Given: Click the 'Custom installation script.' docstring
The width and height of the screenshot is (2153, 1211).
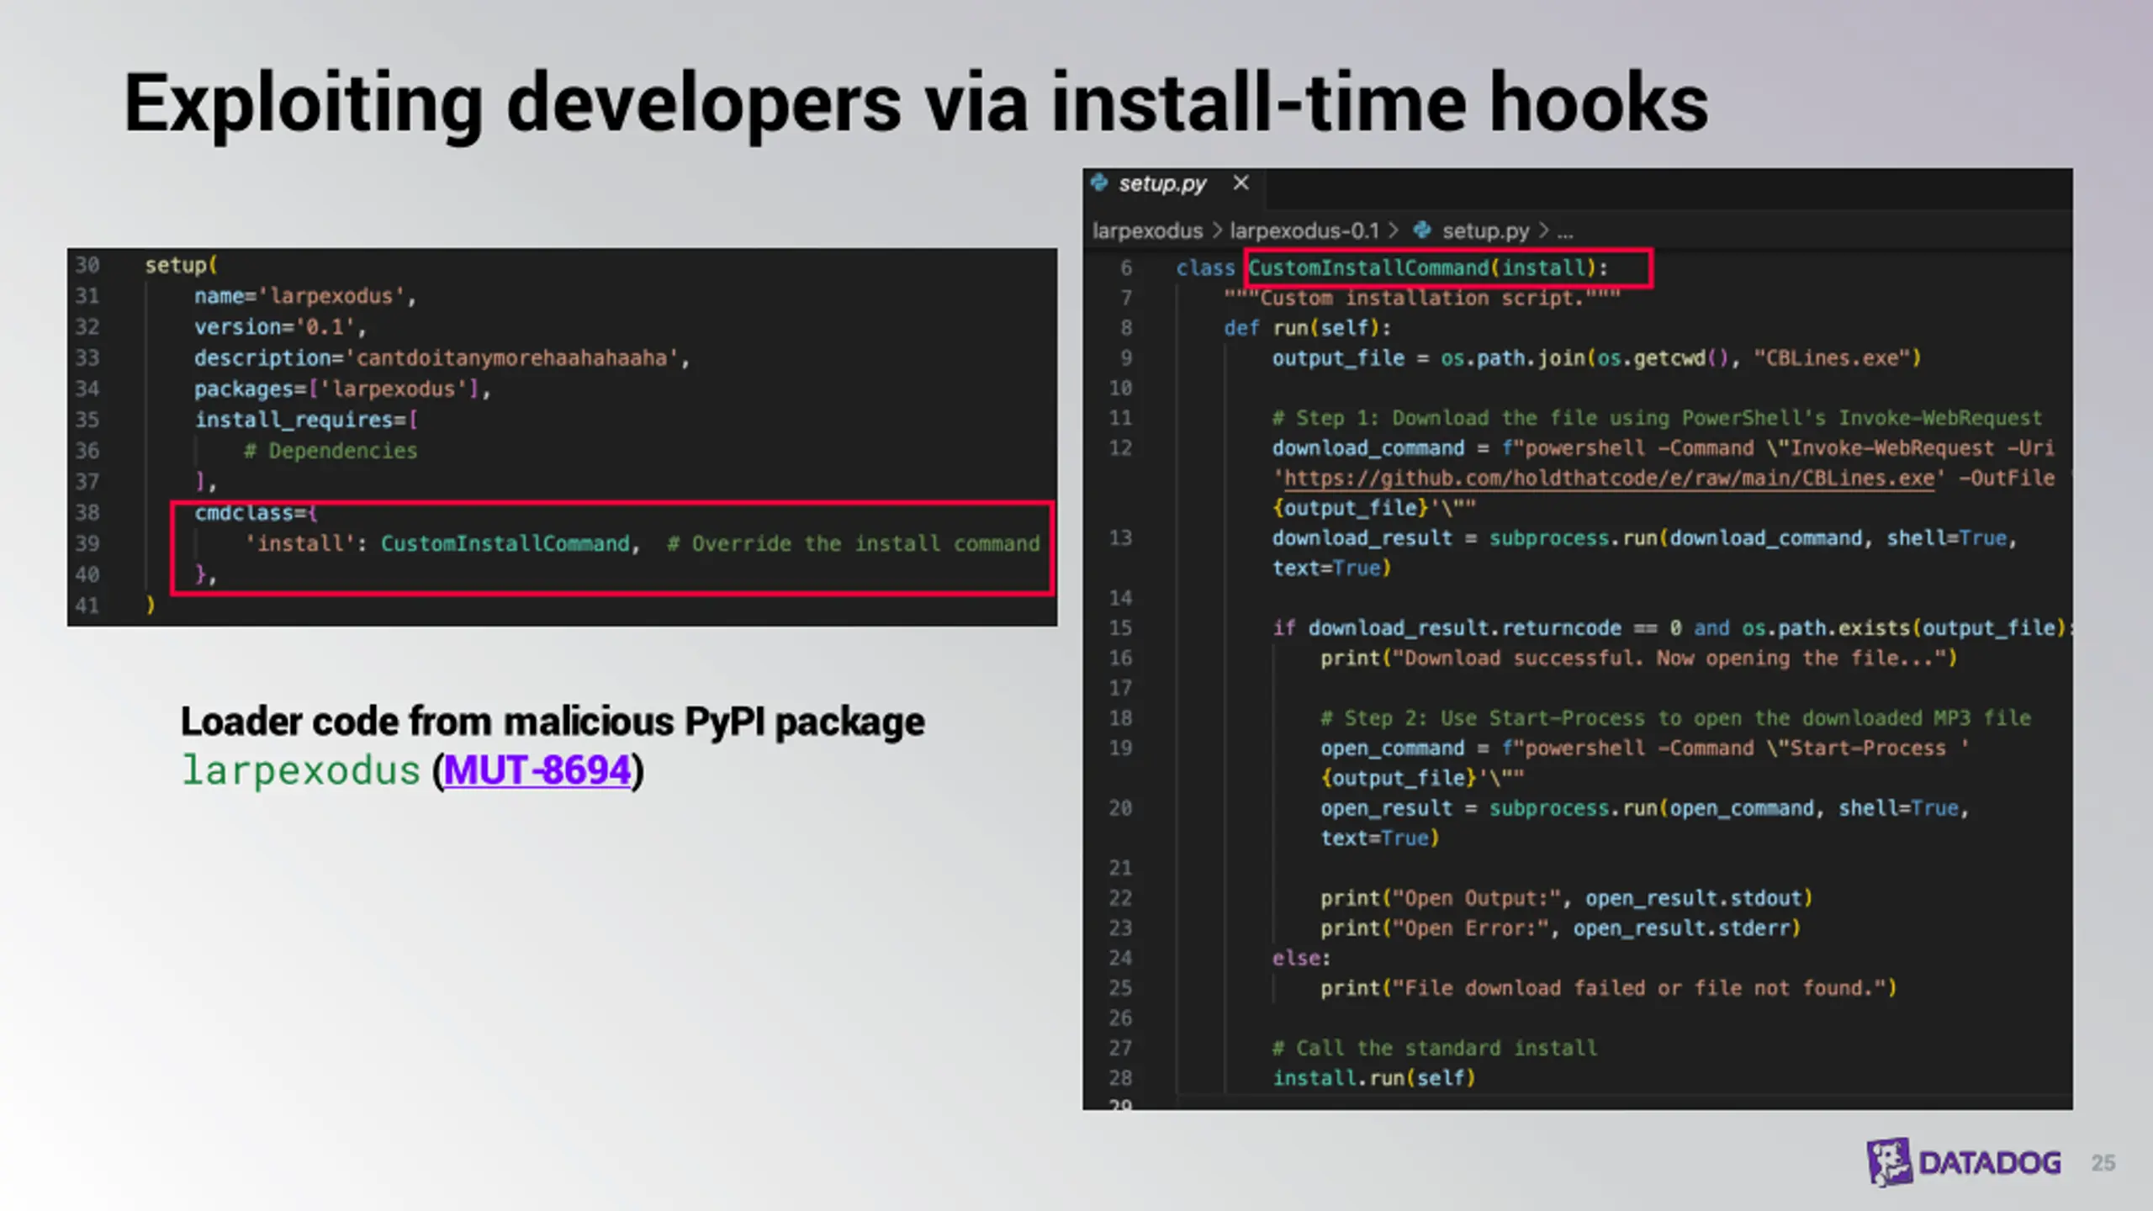Looking at the screenshot, I should pos(1422,298).
